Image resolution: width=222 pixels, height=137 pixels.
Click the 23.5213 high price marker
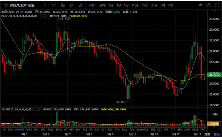[x=65, y=18]
